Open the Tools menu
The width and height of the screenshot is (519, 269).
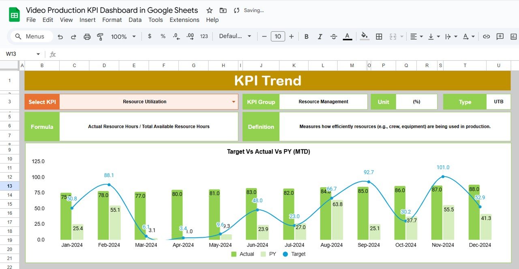tap(155, 20)
